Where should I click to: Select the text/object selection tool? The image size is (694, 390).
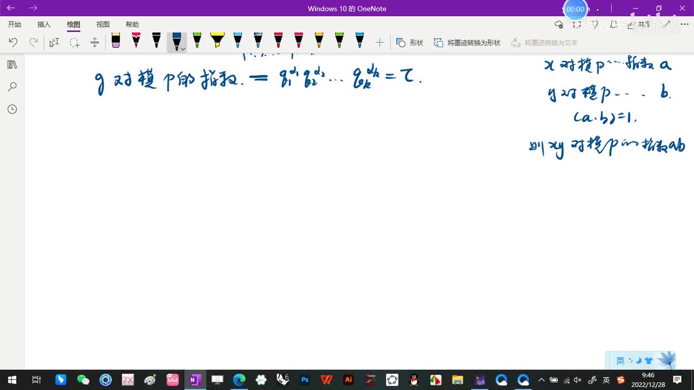point(54,42)
